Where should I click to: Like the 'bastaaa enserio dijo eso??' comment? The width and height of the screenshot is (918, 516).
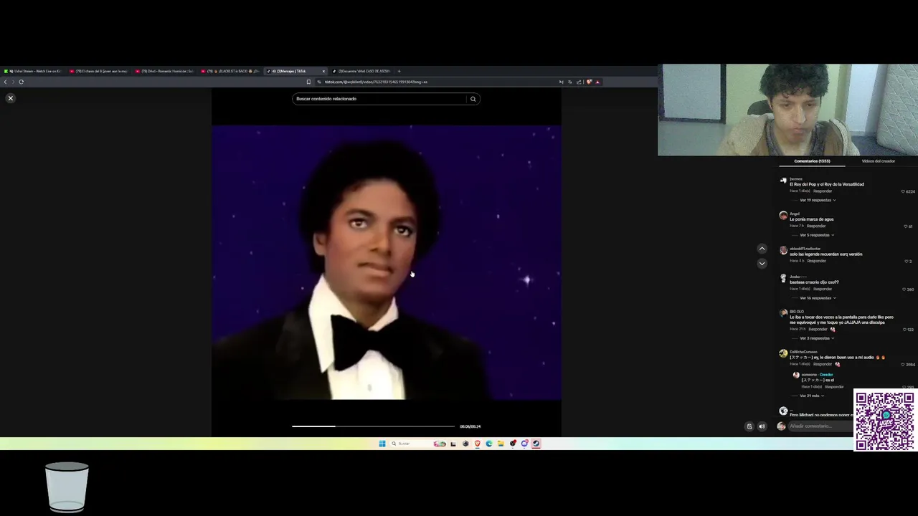tap(904, 290)
